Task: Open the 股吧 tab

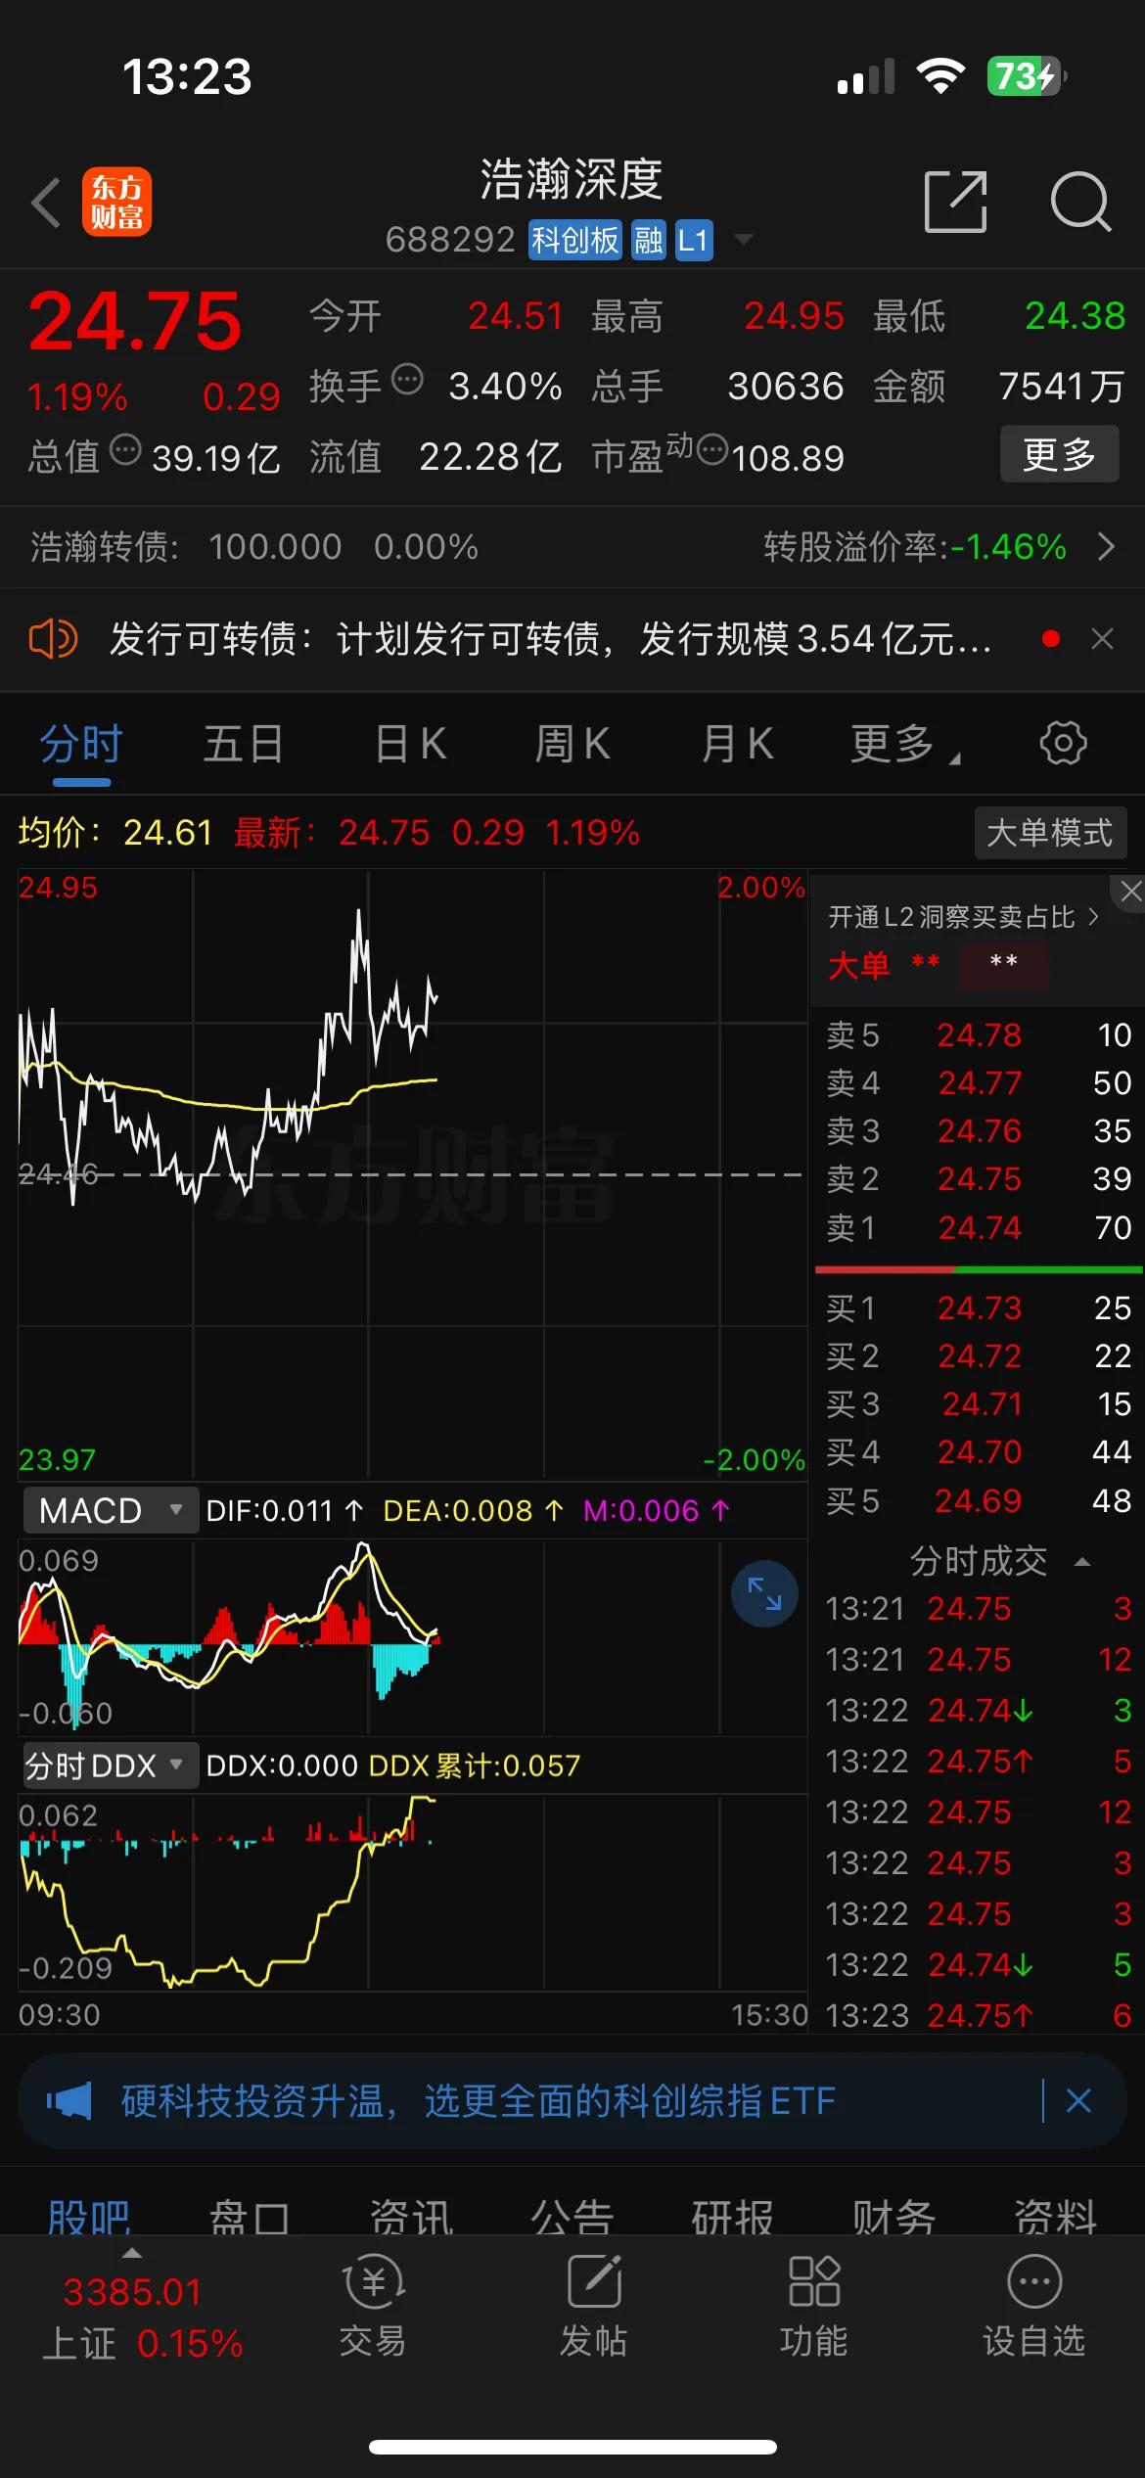Action: tap(89, 2216)
